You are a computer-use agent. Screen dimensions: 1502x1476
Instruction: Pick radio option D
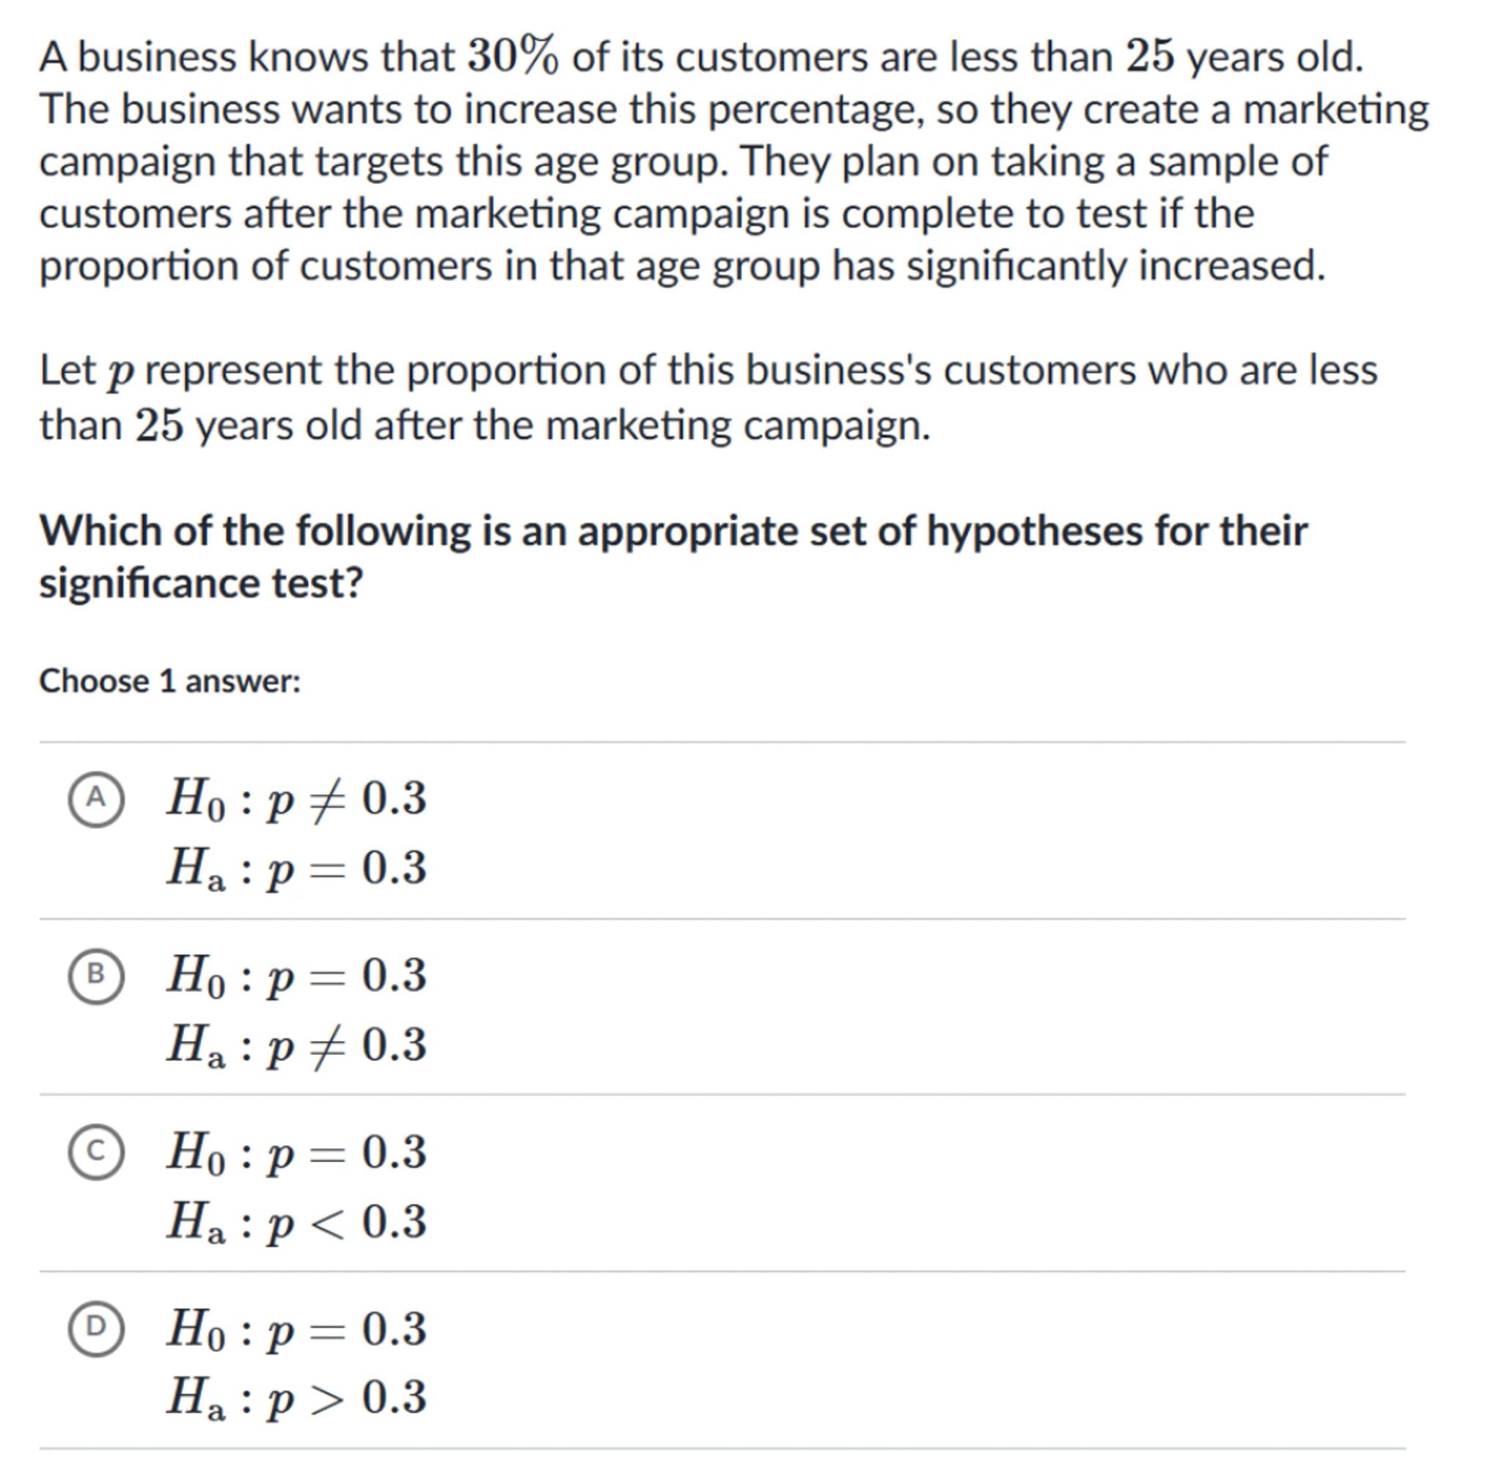(x=95, y=1329)
